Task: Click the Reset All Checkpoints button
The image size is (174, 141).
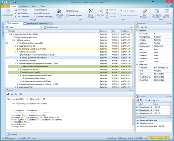Action: tap(42, 13)
